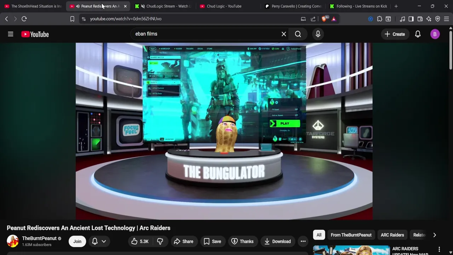Screen dimensions: 453x255
Task: Download the video
Action: [278, 242]
